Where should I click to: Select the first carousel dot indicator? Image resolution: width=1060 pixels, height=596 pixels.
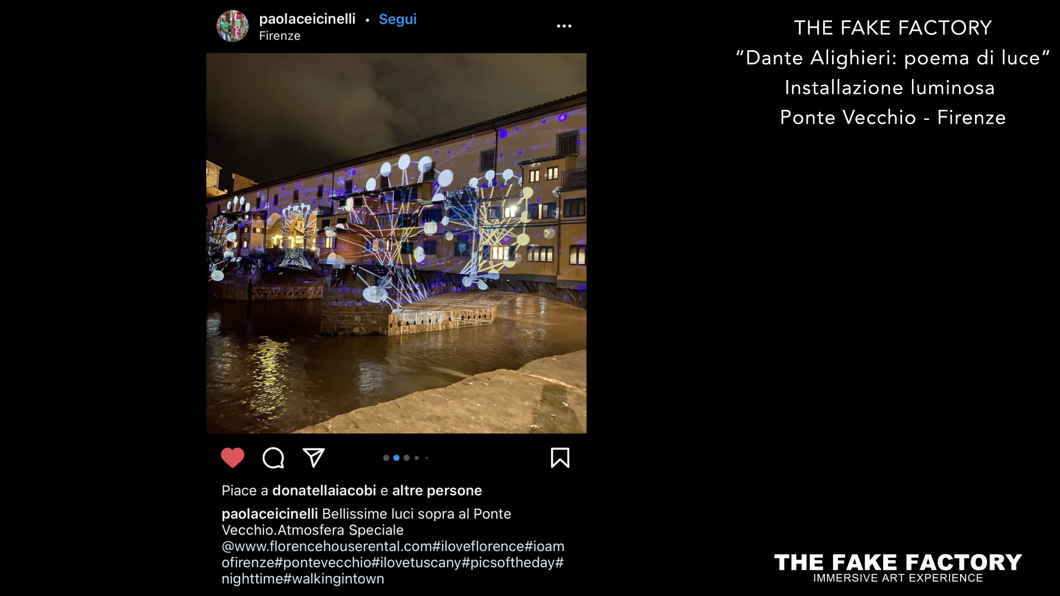[x=386, y=457]
